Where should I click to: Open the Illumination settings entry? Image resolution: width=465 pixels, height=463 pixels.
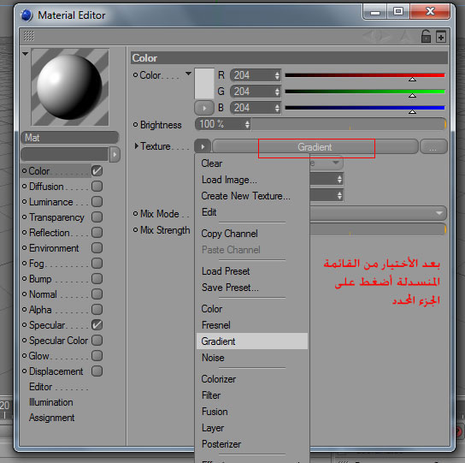point(51,402)
